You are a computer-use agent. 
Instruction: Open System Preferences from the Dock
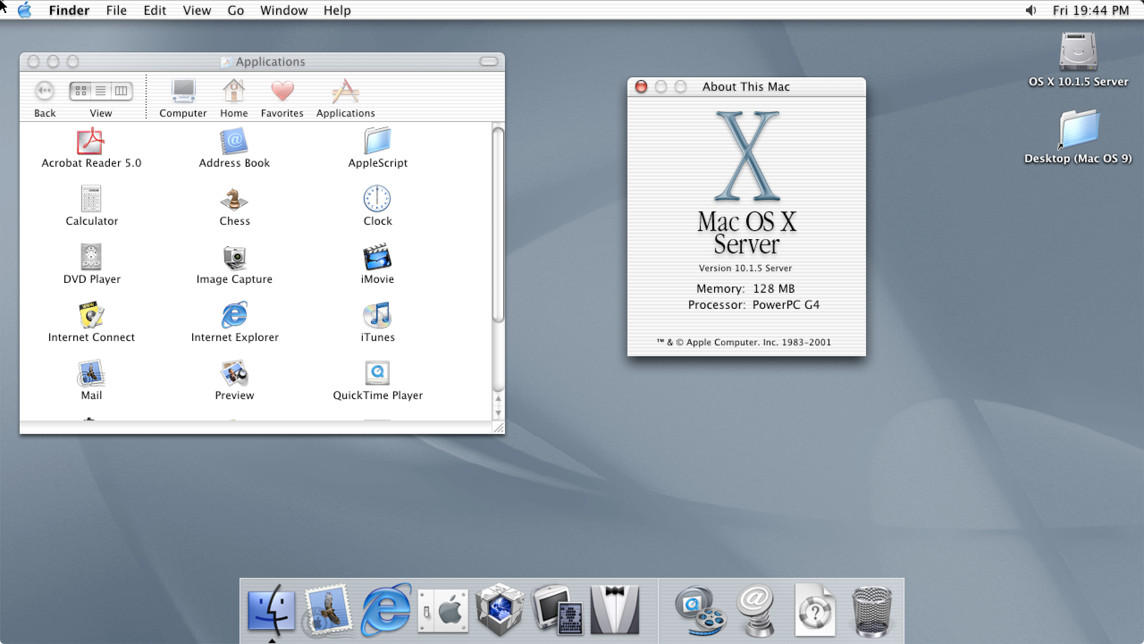coord(442,610)
